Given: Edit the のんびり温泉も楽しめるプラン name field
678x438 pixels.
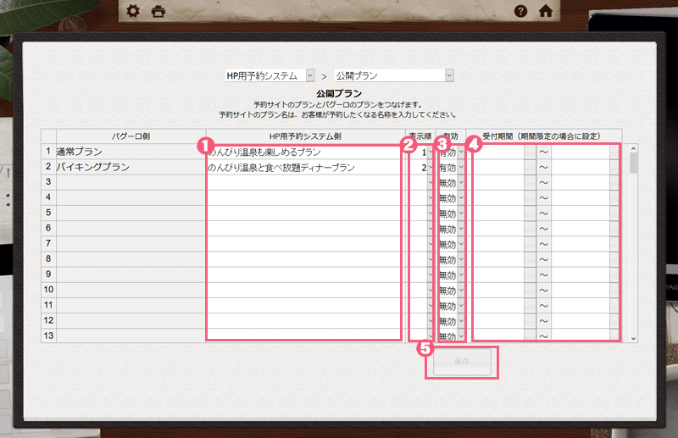Looking at the screenshot, I should click(x=305, y=152).
